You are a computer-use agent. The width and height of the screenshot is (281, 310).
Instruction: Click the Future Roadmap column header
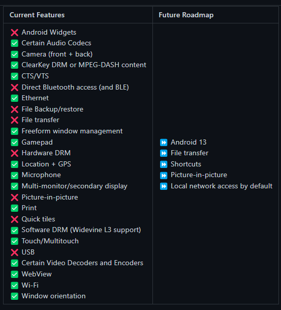pos(186,15)
